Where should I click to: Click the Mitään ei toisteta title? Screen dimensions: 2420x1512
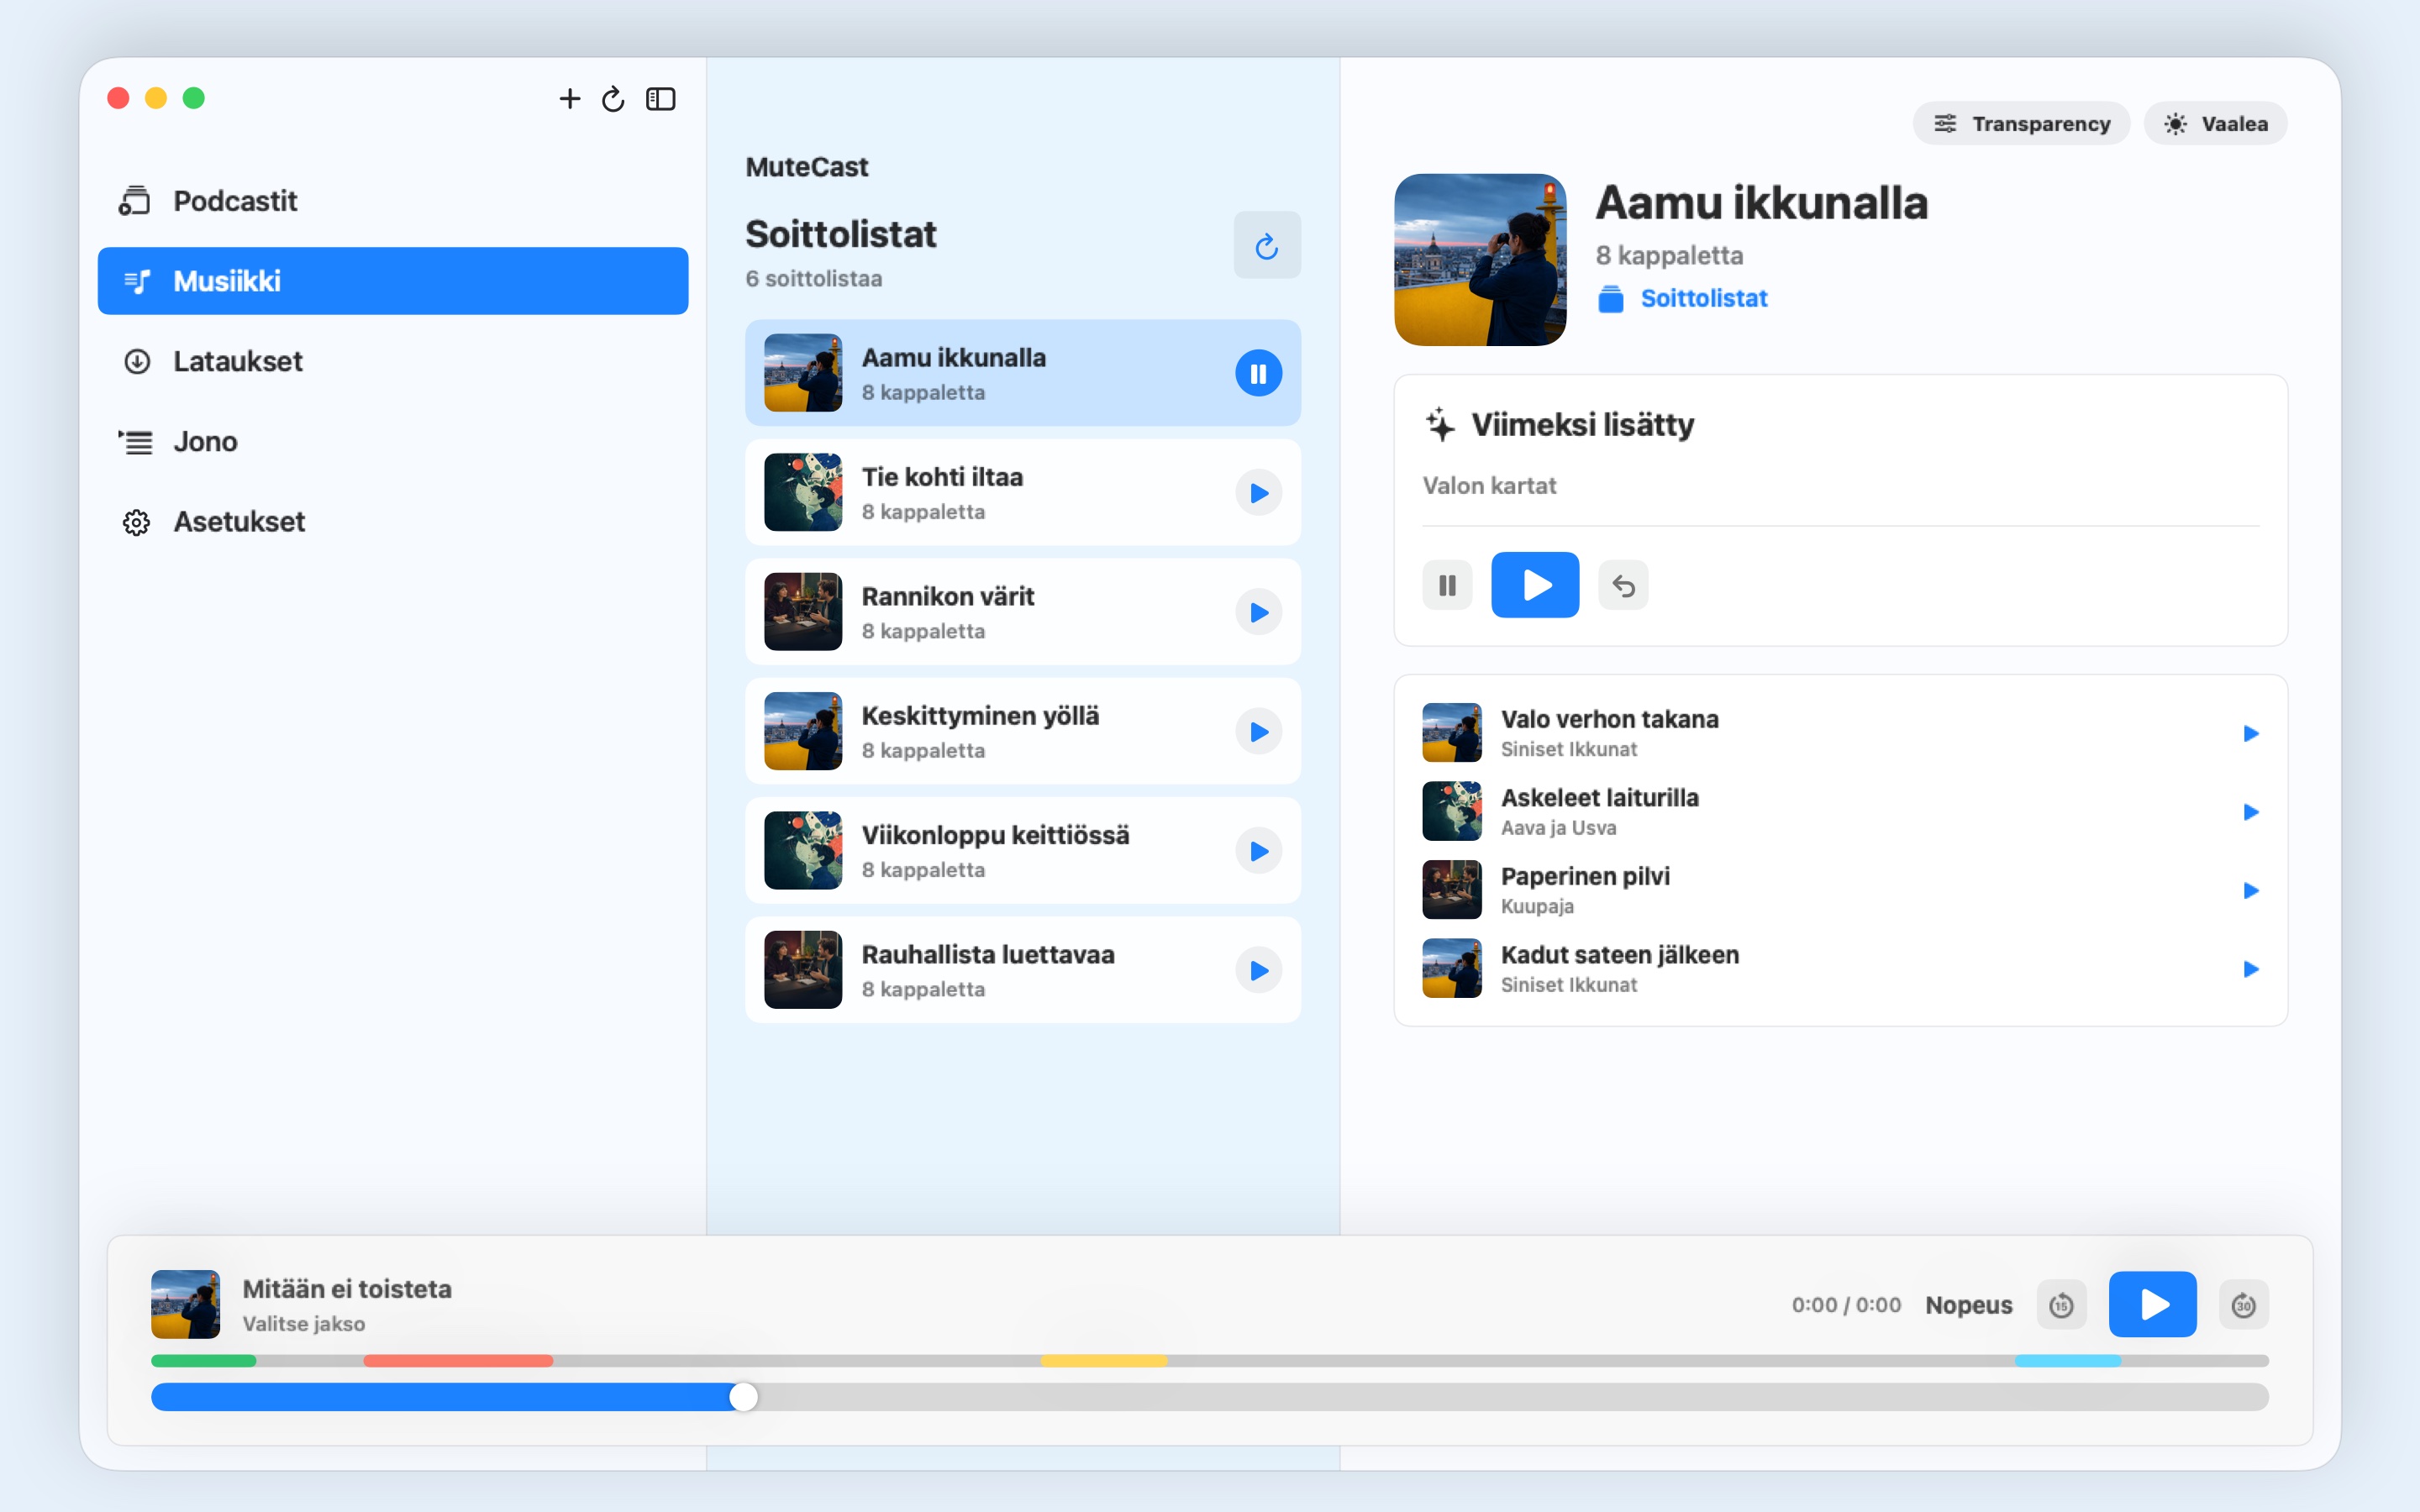click(x=347, y=1289)
